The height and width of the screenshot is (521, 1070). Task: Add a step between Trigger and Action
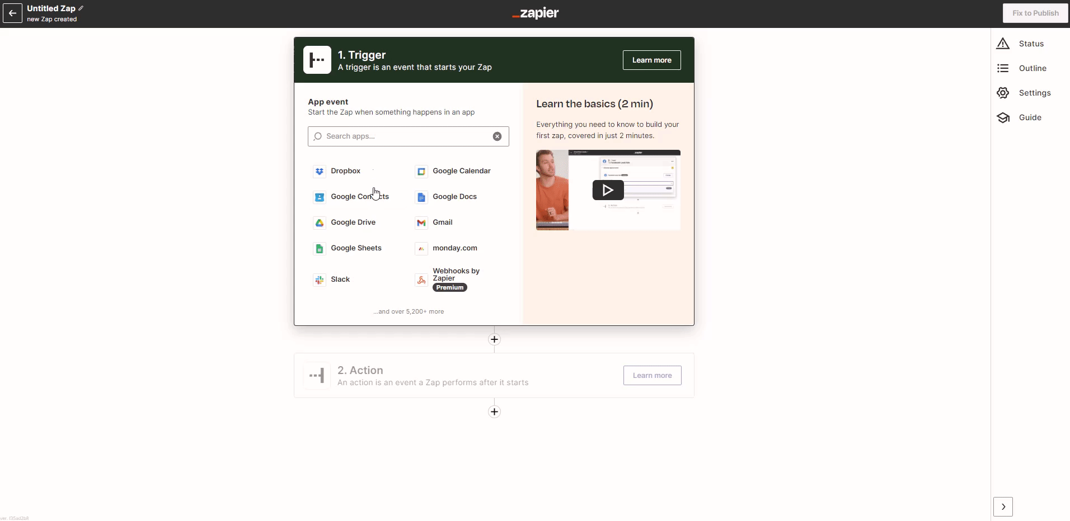pos(494,339)
